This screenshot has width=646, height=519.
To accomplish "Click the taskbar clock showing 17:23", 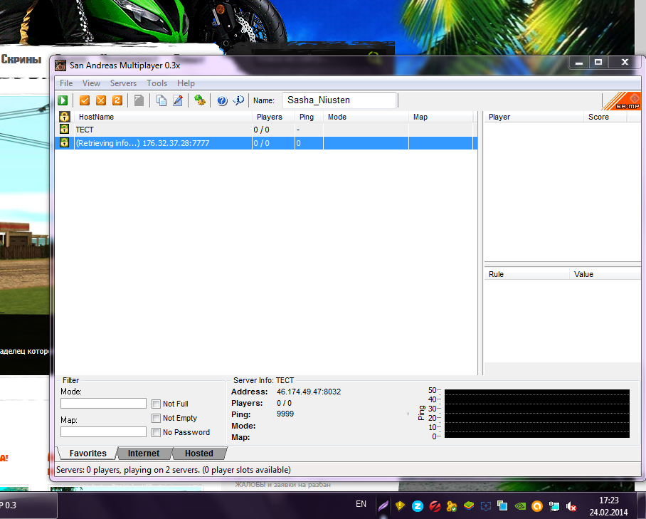I will 608,500.
